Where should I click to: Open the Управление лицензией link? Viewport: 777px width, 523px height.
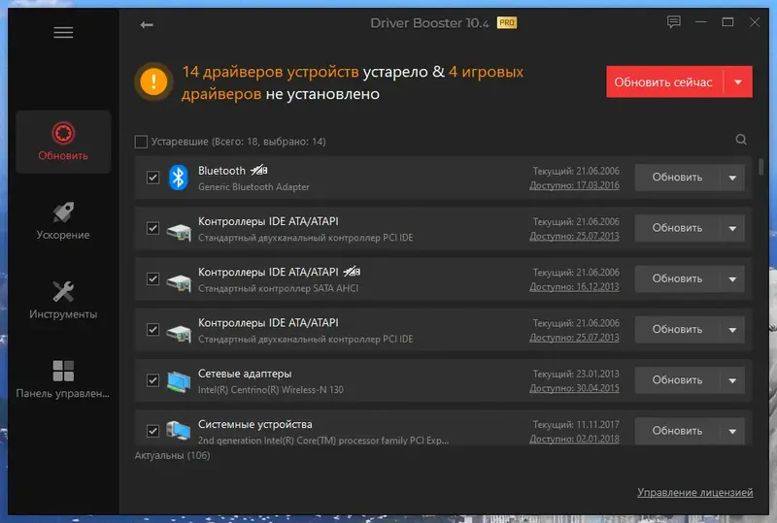694,492
